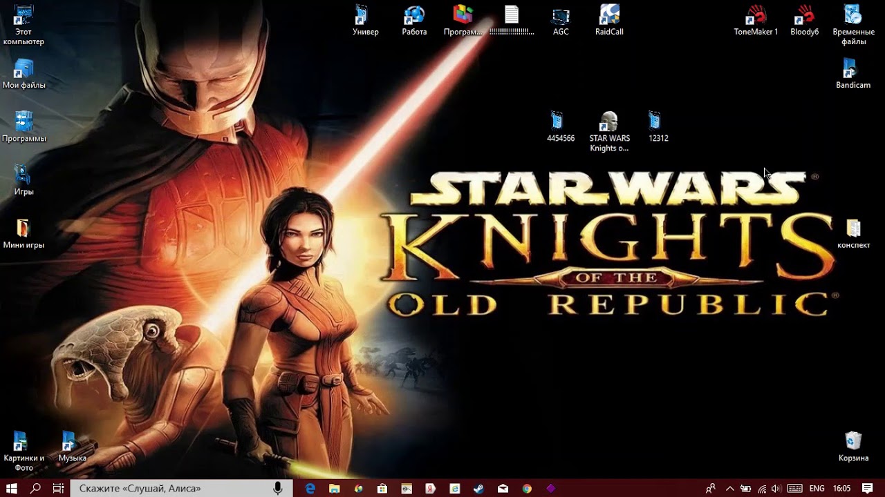This screenshot has height=497, width=885.
Task: Open the Action Center notifications
Action: [x=868, y=488]
